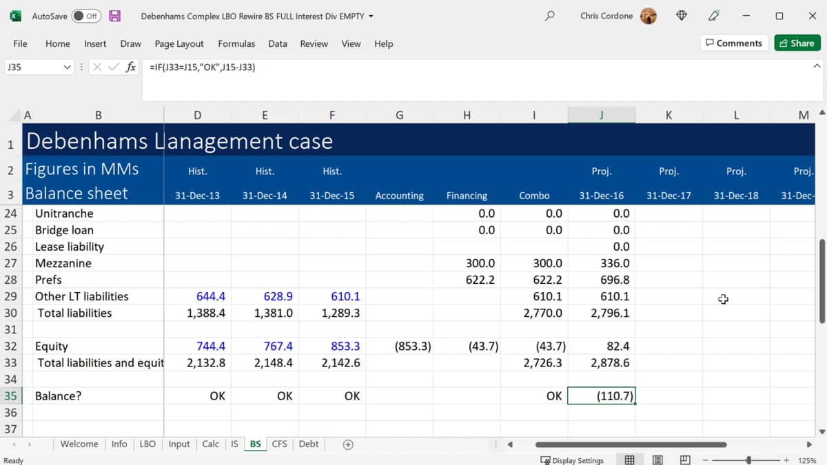The height and width of the screenshot is (465, 827).
Task: Select cell J35 showing (110.7)
Action: (x=602, y=396)
